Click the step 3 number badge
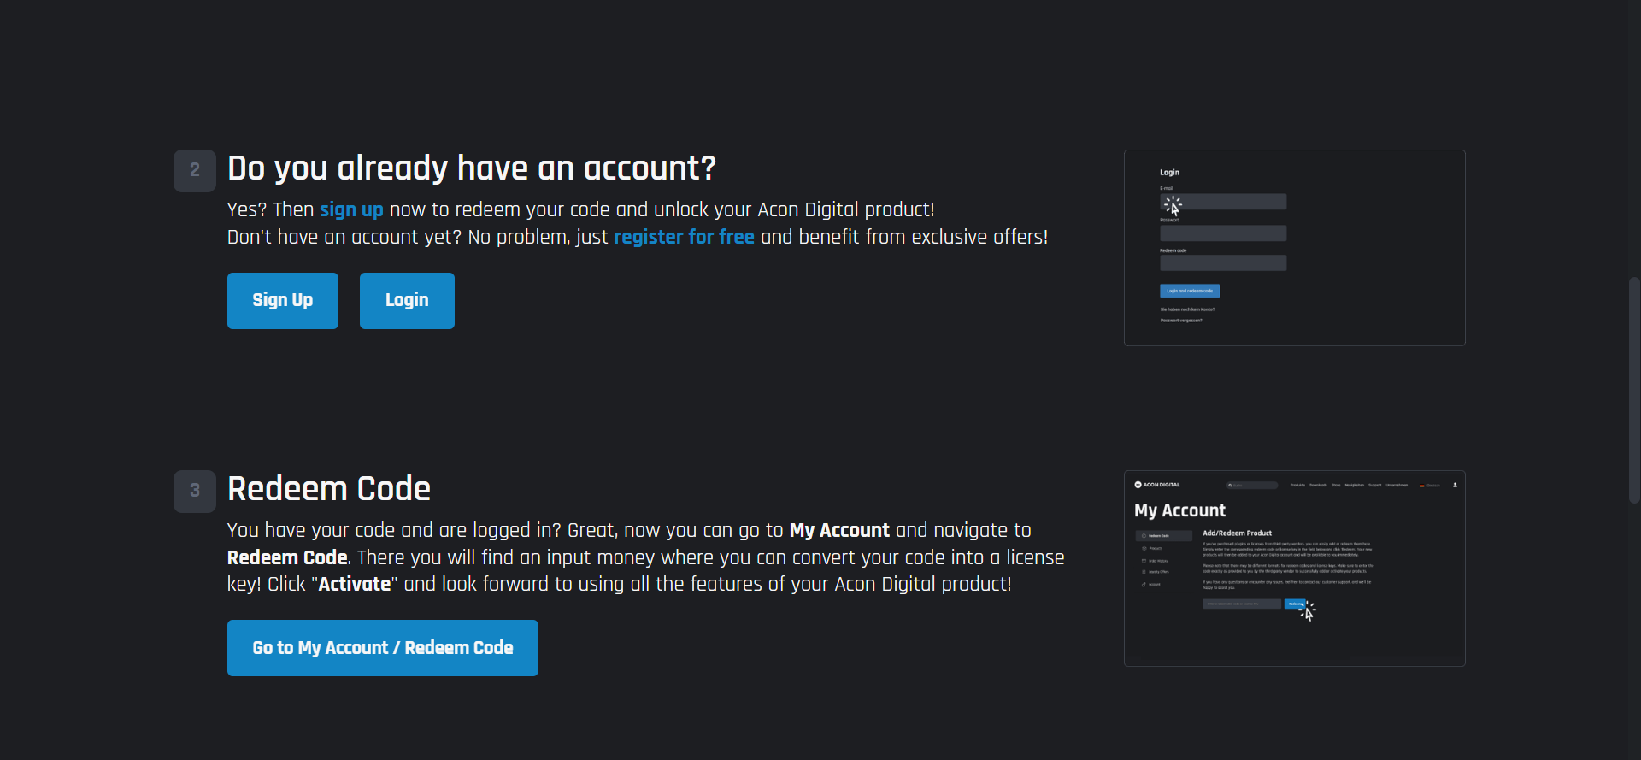 point(195,492)
